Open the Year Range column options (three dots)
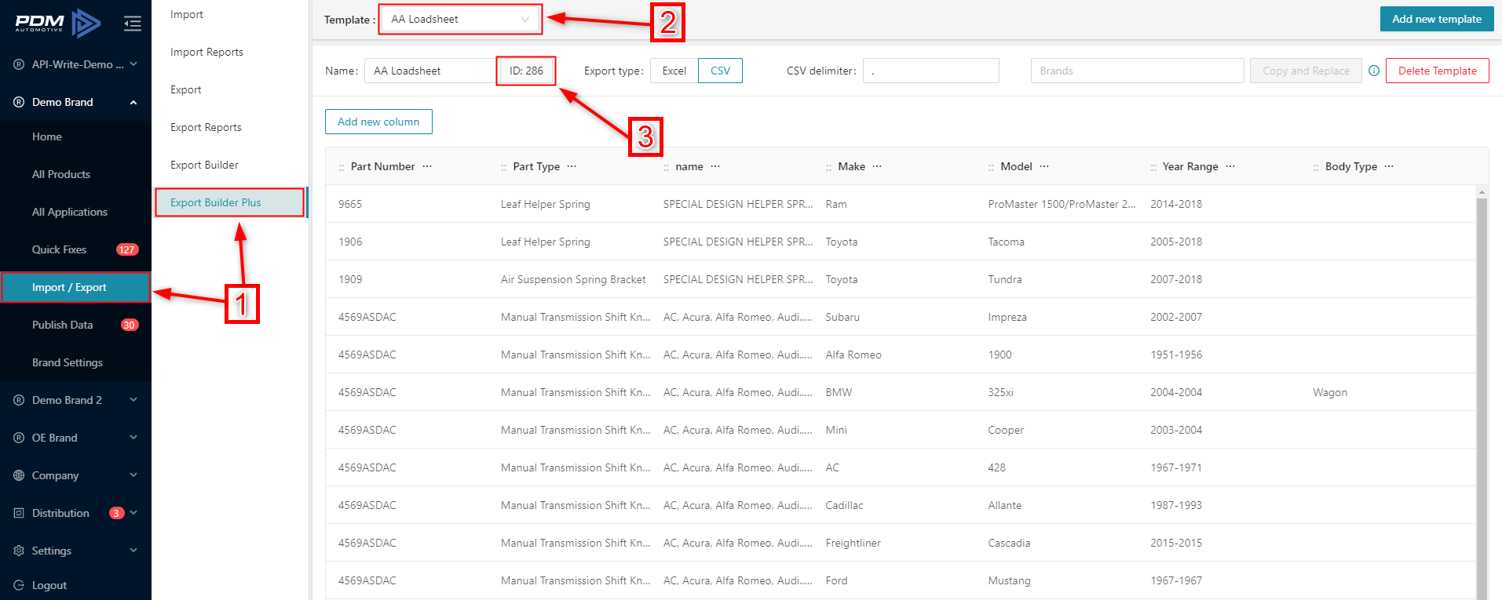This screenshot has height=600, width=1502. [1230, 166]
